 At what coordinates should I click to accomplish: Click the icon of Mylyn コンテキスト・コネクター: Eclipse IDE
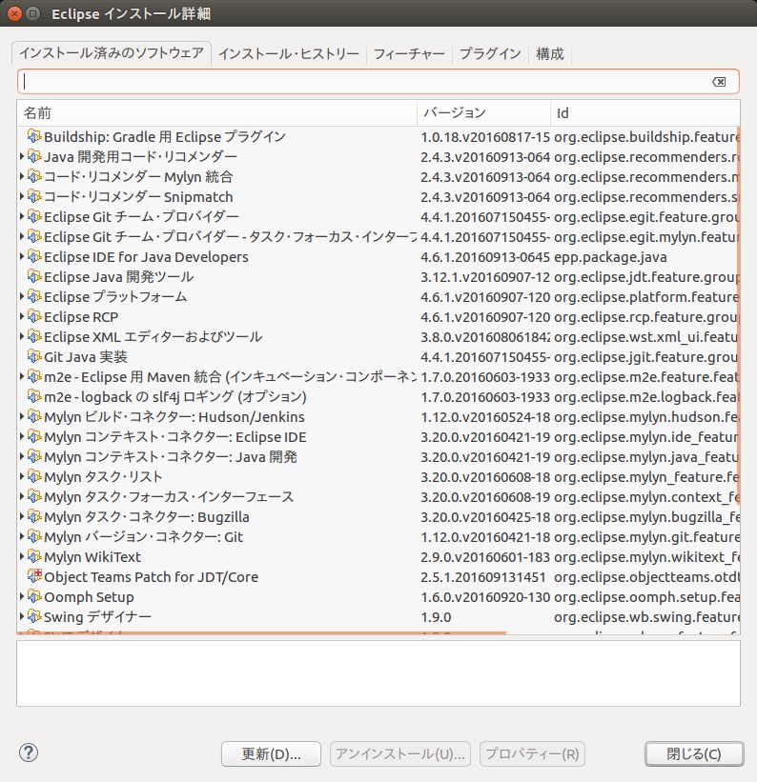coord(34,436)
